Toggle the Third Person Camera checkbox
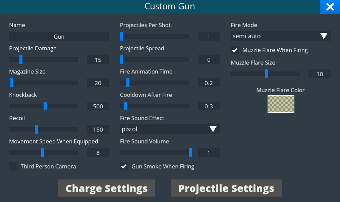This screenshot has height=202, width=340. point(13,166)
